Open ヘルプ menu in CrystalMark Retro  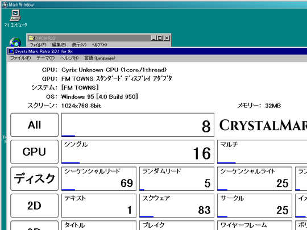[x=69, y=58]
